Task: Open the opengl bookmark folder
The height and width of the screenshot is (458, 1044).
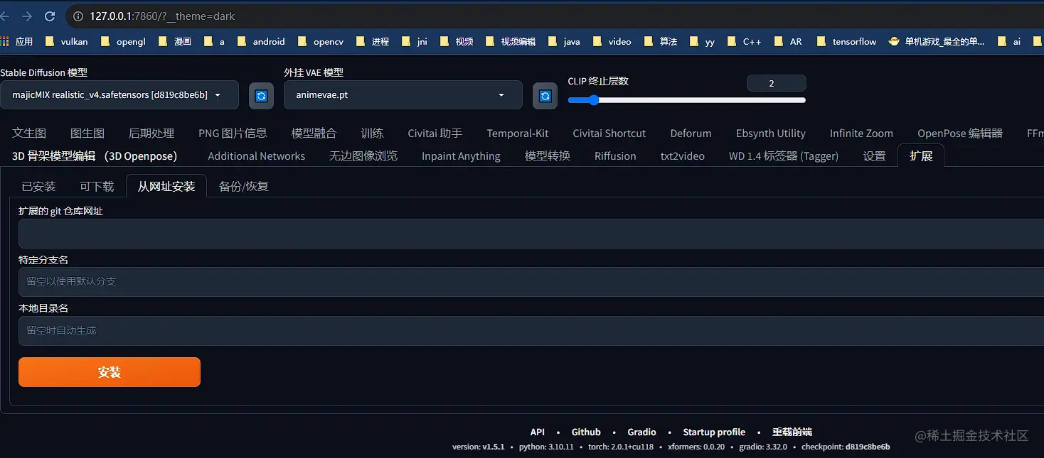Action: 123,42
